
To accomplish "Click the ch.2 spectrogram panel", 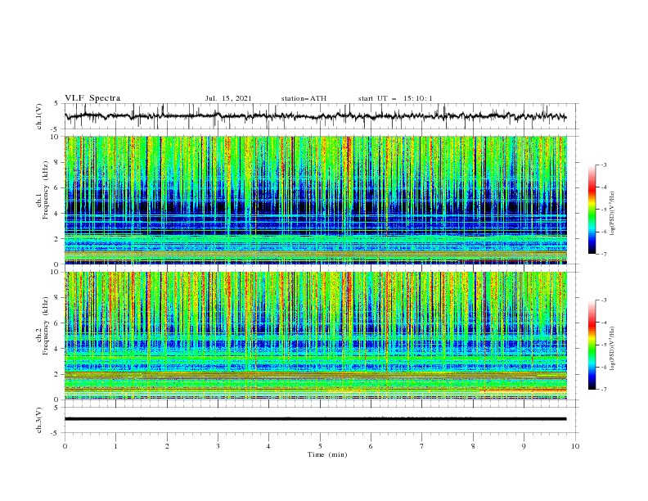I will [316, 336].
